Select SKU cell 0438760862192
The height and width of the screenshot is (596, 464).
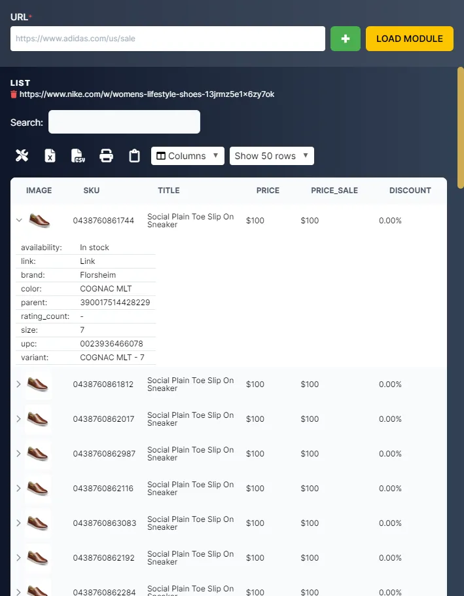103,557
